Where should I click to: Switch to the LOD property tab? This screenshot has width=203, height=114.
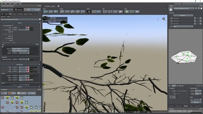[x=35, y=14]
